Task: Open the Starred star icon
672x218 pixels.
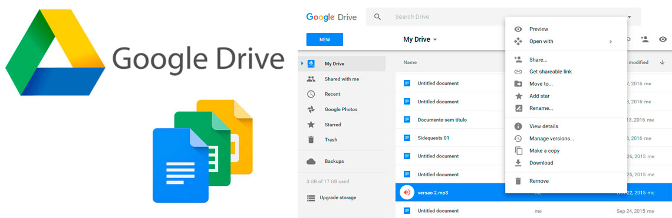Action: coord(311,125)
